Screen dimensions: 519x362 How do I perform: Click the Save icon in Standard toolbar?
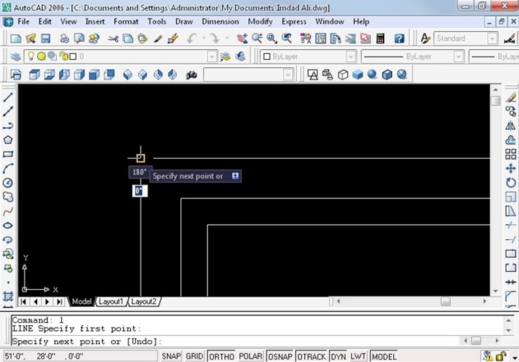(x=45, y=38)
